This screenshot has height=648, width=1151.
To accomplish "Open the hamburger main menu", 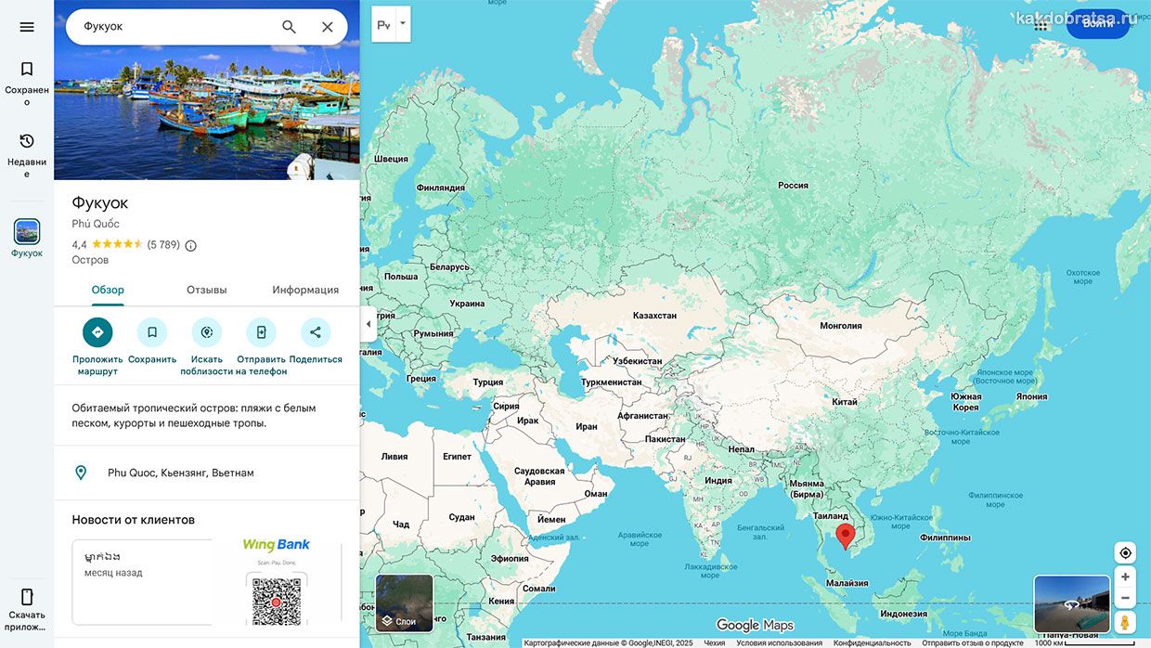I will tap(27, 27).
